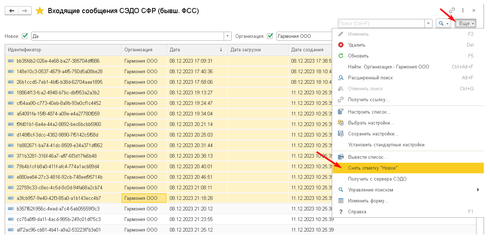Click the Идентификатор column header

pyautogui.click(x=63, y=50)
